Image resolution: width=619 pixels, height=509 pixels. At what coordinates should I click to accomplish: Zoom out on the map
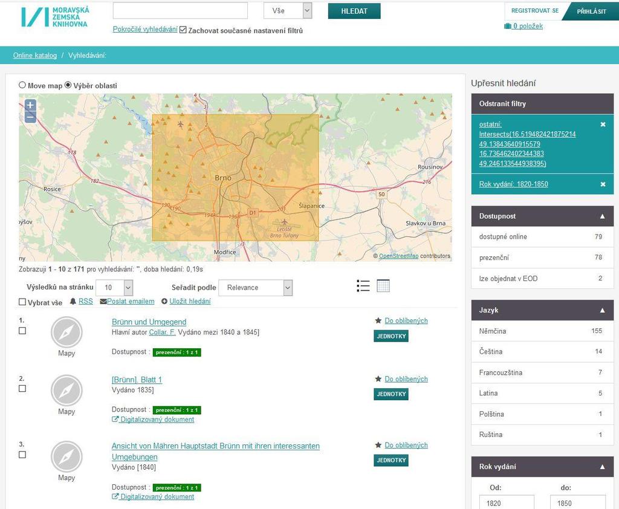click(30, 117)
